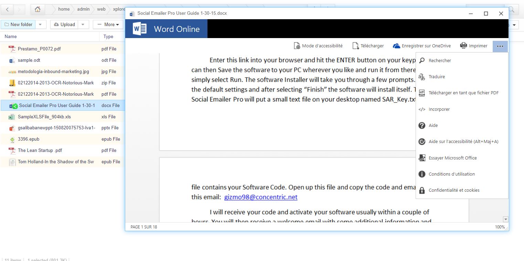This screenshot has height=261, width=524.
Task: Click the PDF file icon in the menu
Action: coord(422,93)
